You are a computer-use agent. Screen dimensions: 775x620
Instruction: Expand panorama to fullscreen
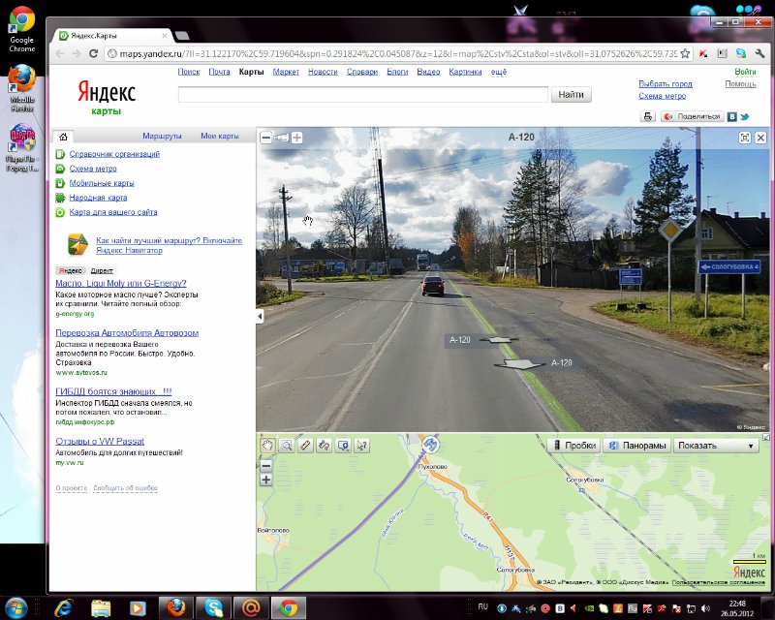(x=745, y=138)
